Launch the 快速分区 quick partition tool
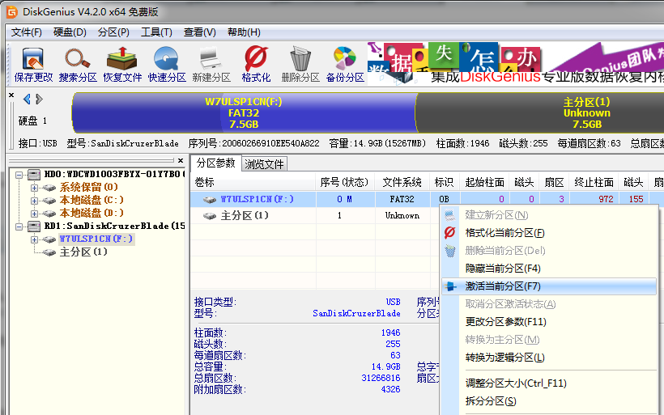Screen dimensions: 664x415 point(167,59)
